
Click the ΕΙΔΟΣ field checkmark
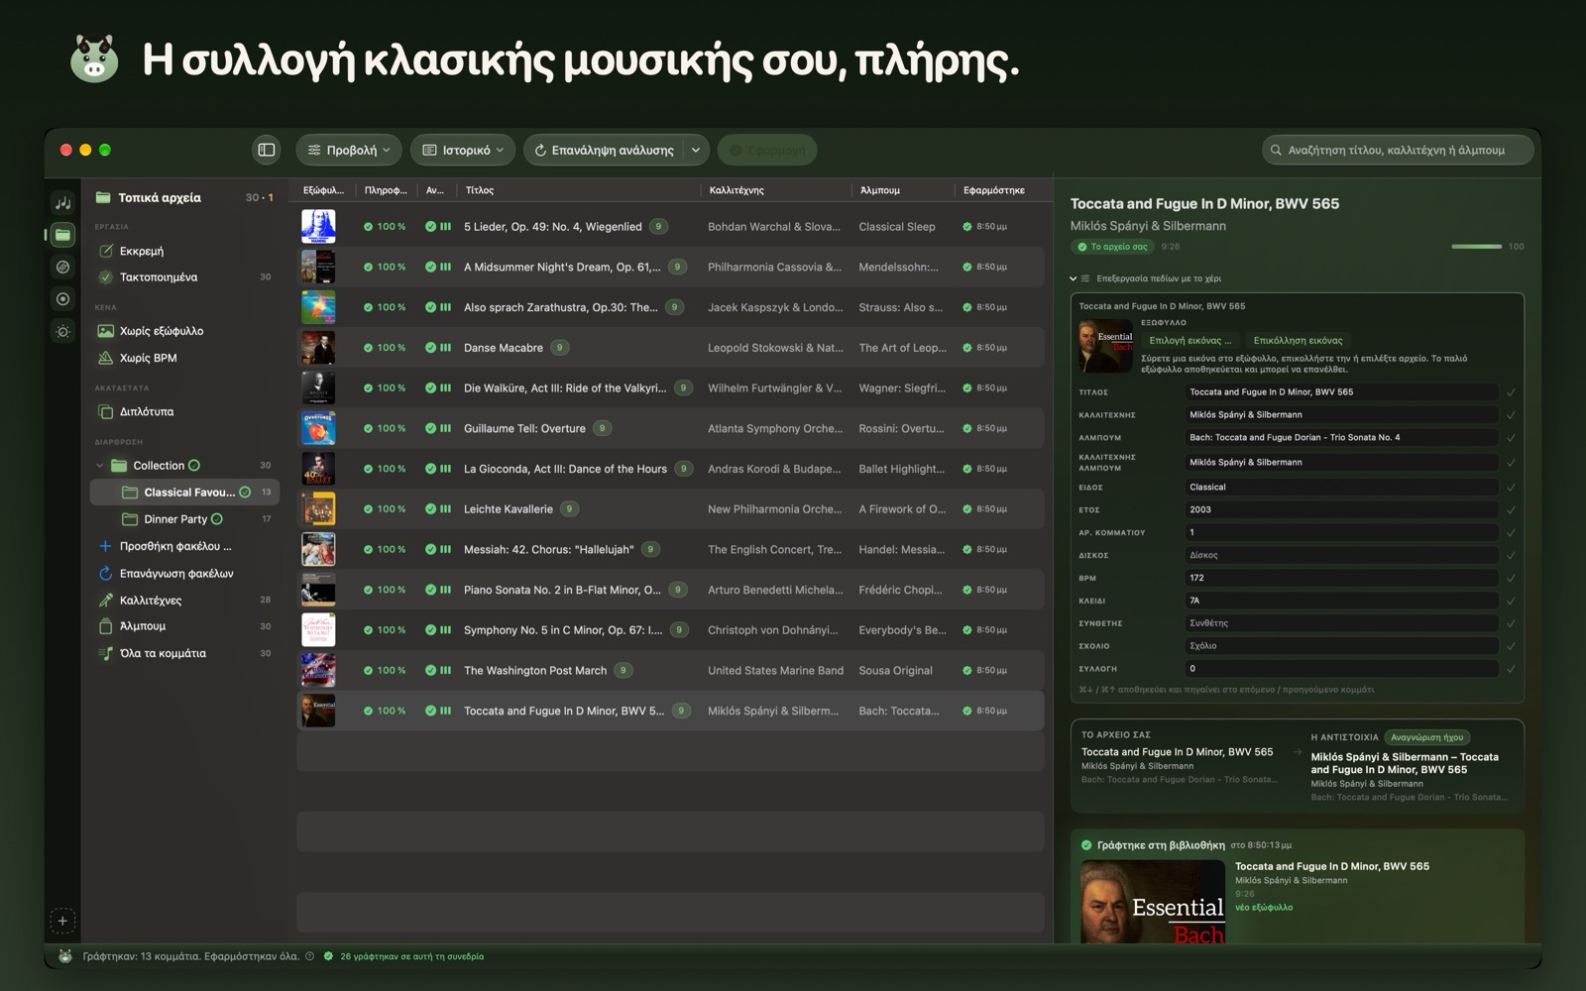pyautogui.click(x=1511, y=488)
